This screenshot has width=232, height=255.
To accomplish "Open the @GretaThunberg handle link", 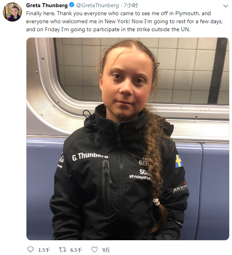I will tap(97, 5).
